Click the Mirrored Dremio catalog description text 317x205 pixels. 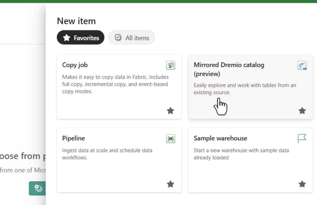pyautogui.click(x=245, y=89)
